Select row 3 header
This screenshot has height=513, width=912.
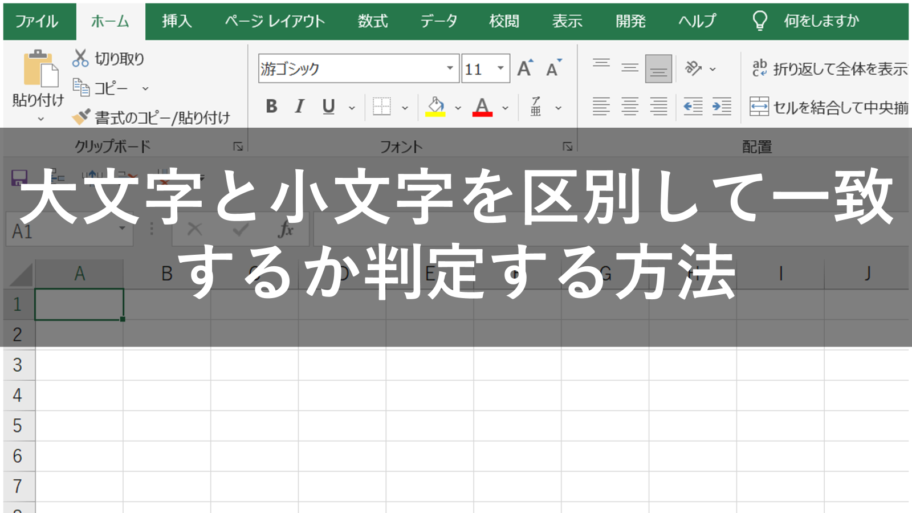point(18,365)
